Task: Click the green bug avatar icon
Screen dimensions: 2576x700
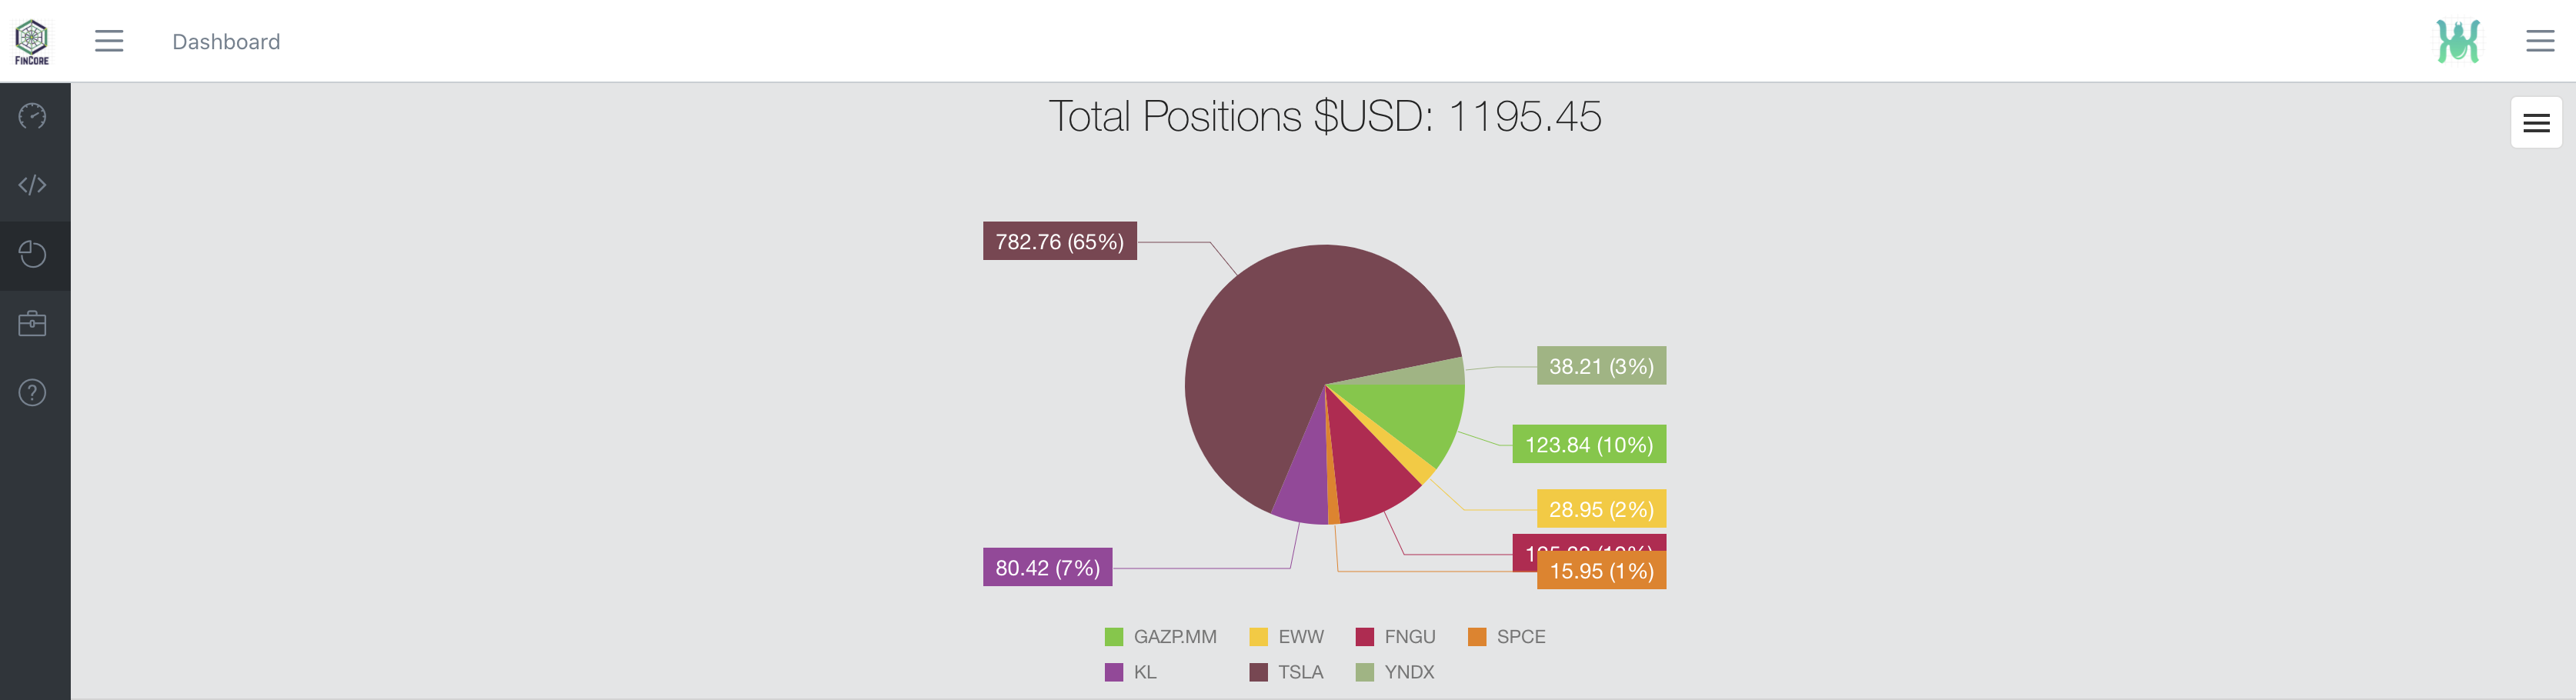Action: pyautogui.click(x=2457, y=41)
